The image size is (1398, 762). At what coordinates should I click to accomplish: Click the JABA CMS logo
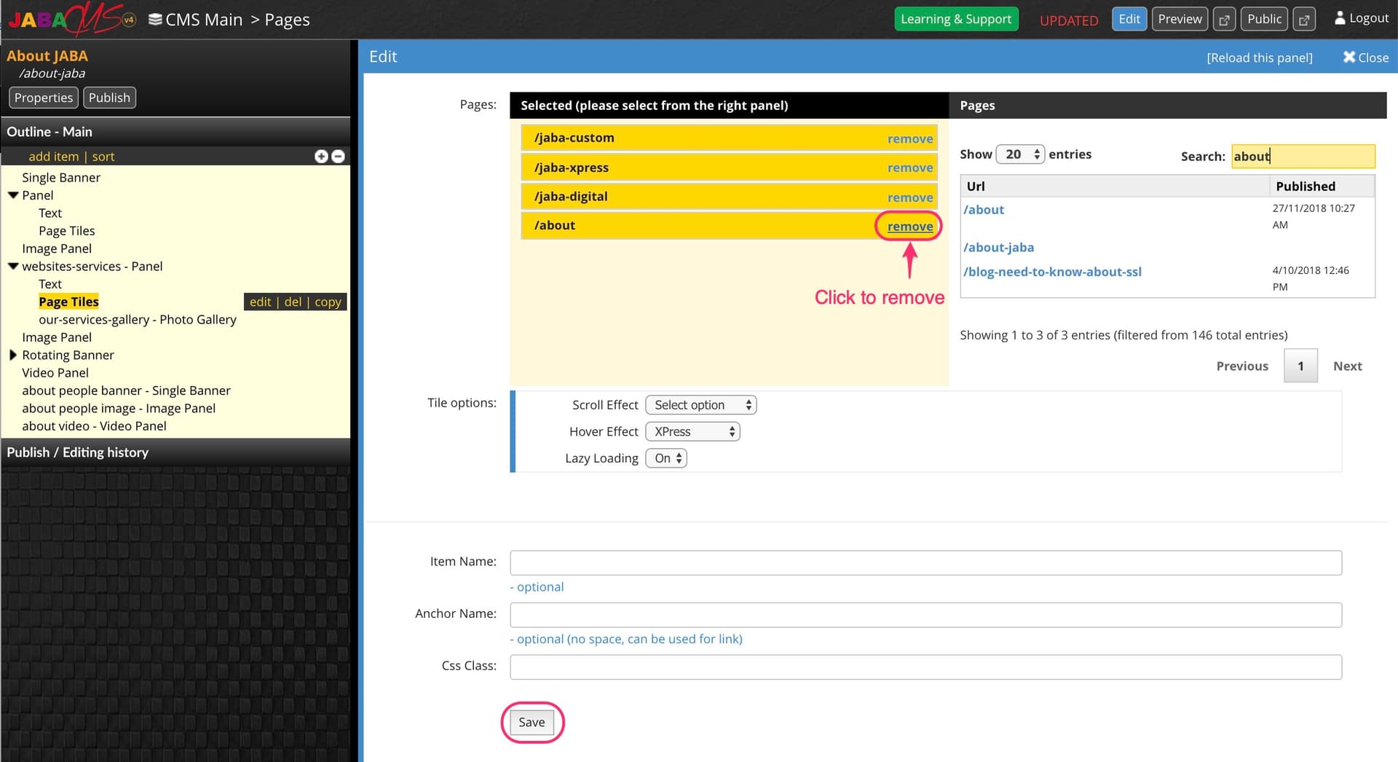pyautogui.click(x=71, y=19)
